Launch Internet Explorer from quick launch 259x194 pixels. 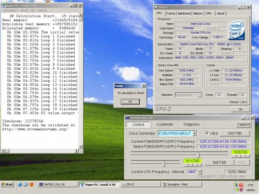pos(20,185)
